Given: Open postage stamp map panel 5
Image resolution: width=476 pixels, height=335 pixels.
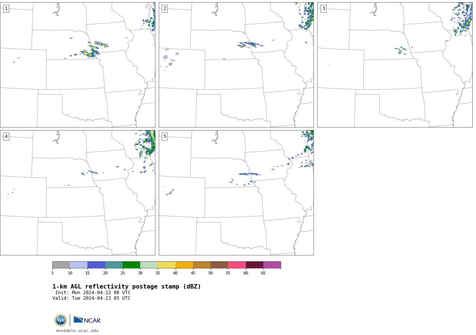Looking at the screenshot, I should 236,193.
